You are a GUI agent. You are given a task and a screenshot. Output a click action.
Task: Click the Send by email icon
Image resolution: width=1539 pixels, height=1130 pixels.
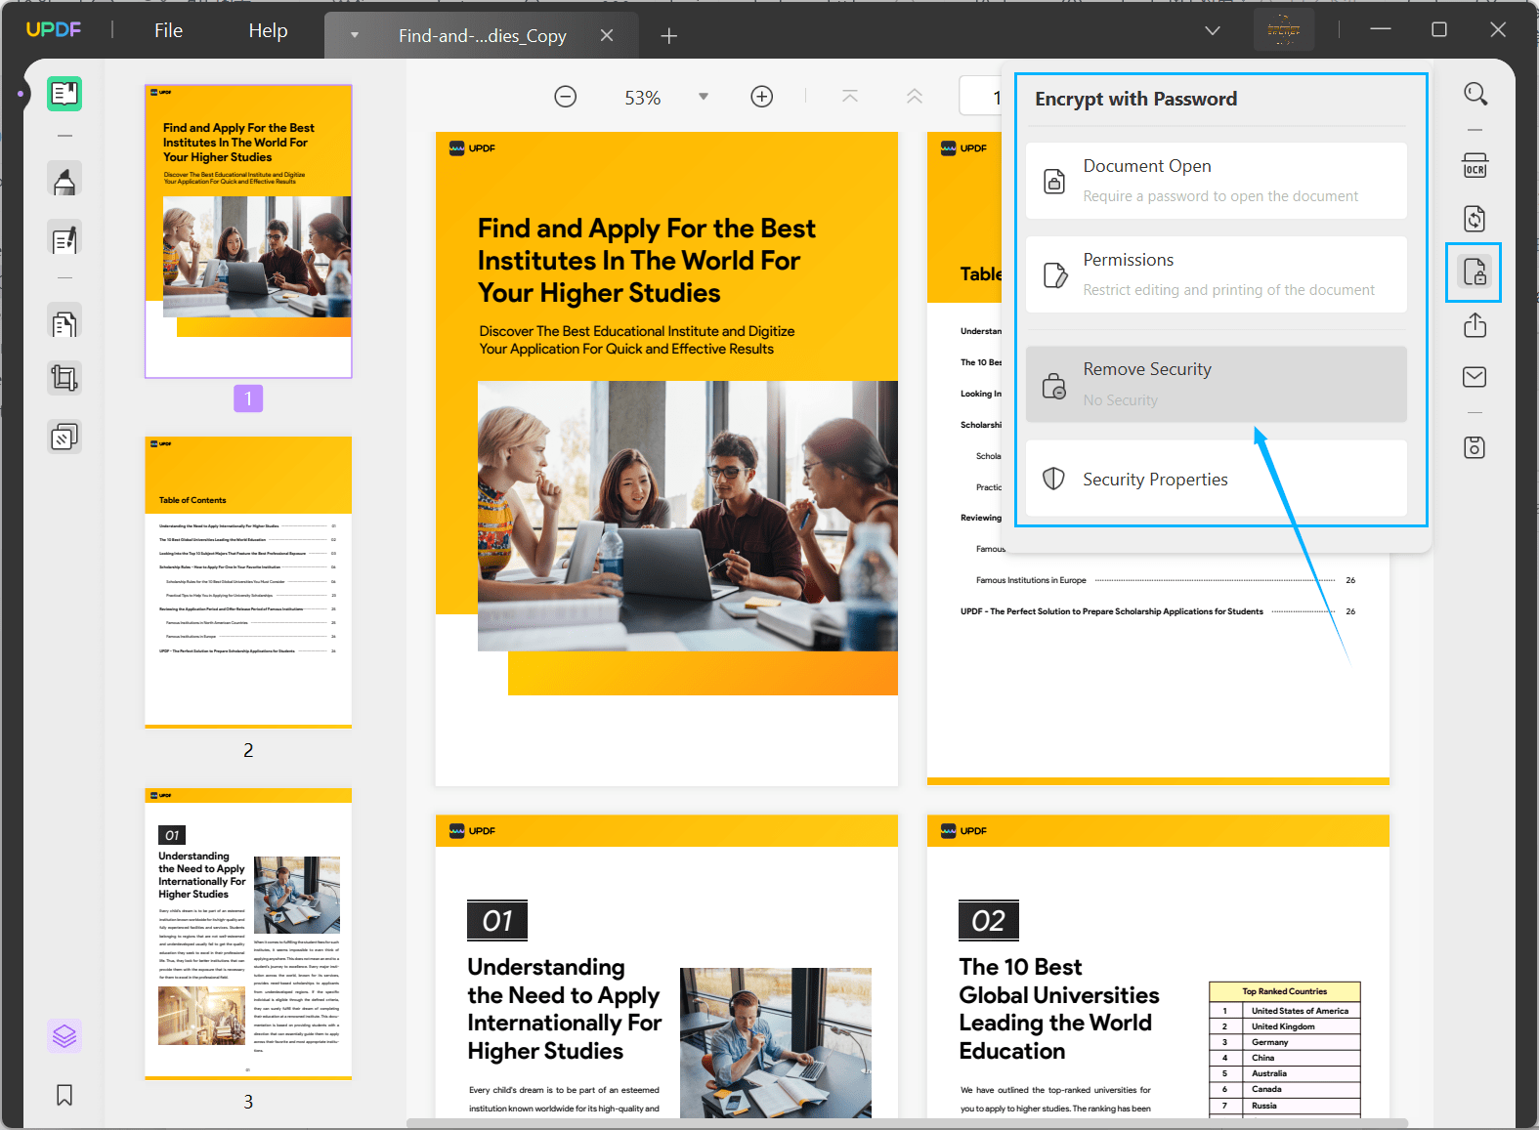[1475, 377]
